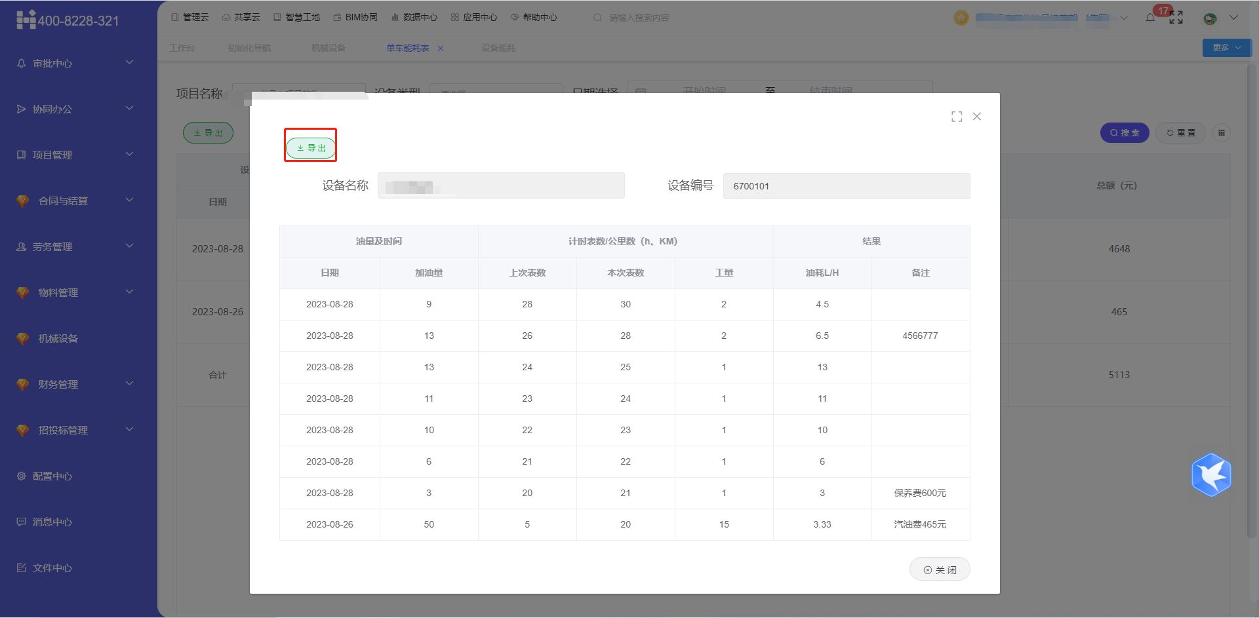
Task: Open the 共享云 top menu
Action: pyautogui.click(x=241, y=18)
